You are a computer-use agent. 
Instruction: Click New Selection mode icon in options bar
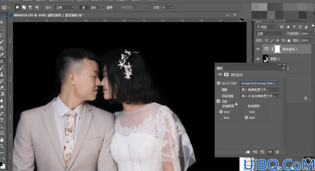[17, 8]
